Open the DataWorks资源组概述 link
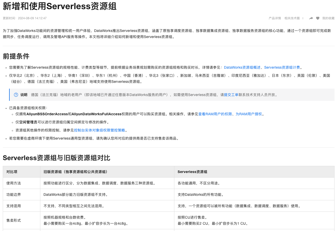The image size is (335, 231). pyautogui.click(x=242, y=67)
